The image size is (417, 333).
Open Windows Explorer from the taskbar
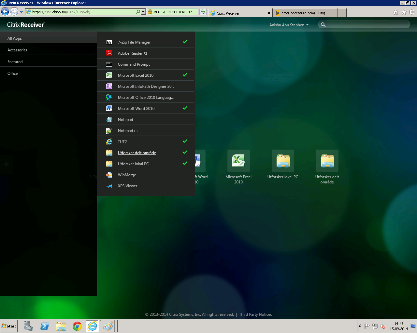pyautogui.click(x=61, y=326)
